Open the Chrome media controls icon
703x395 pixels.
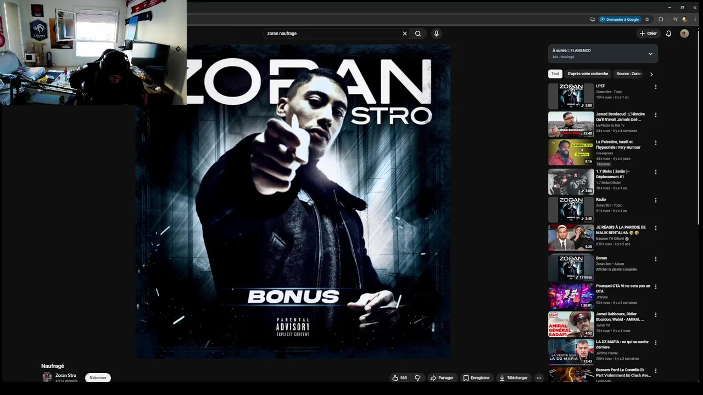[x=676, y=19]
